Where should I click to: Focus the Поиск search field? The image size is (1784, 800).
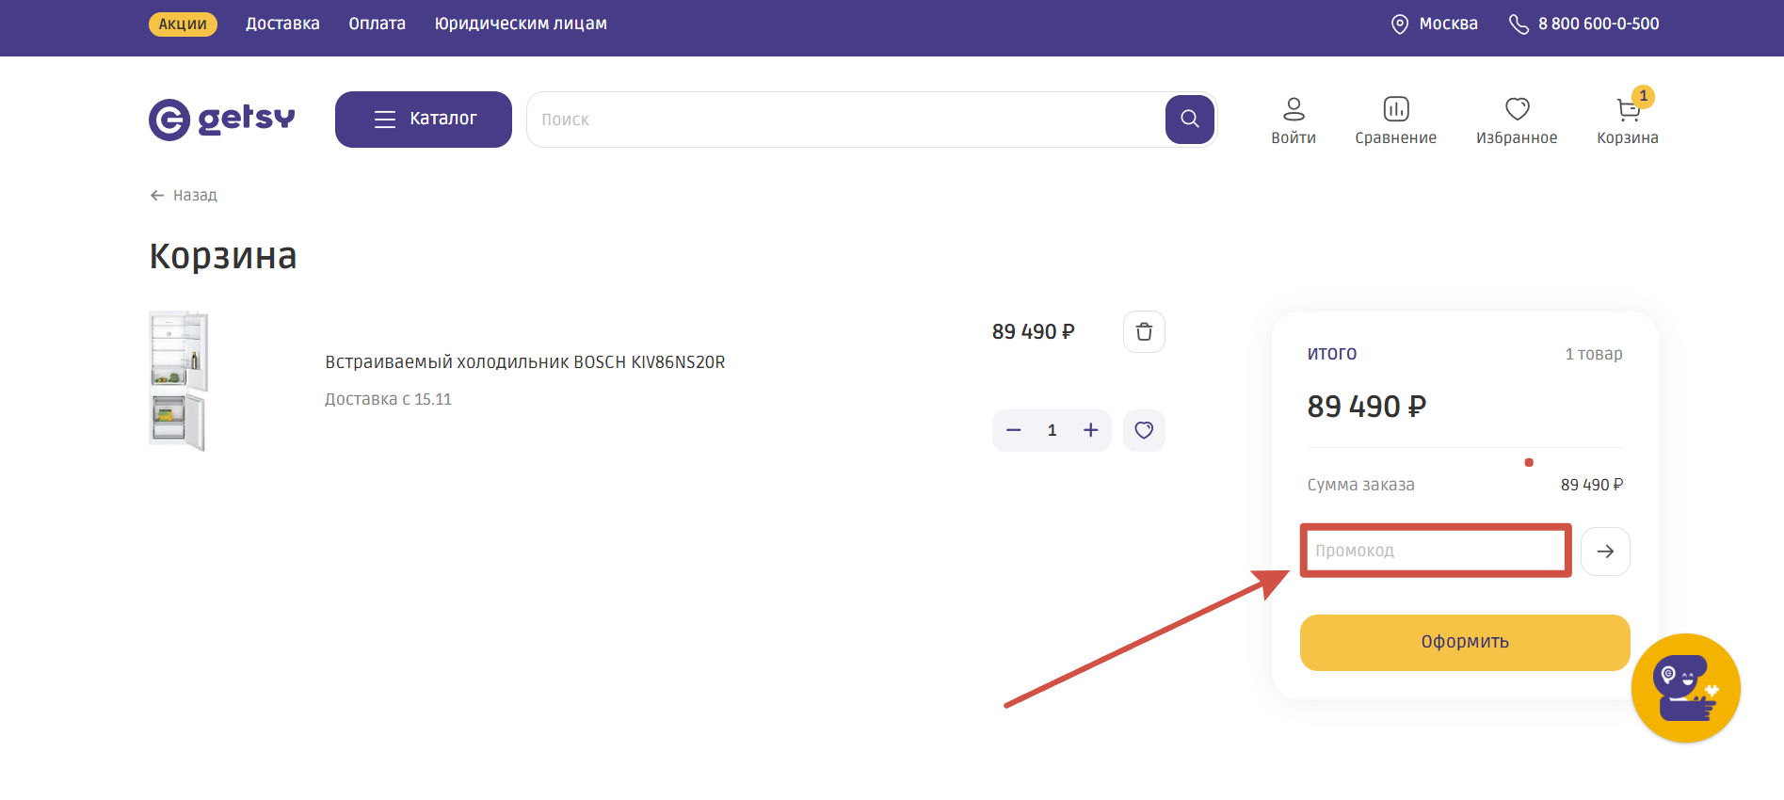tap(845, 120)
